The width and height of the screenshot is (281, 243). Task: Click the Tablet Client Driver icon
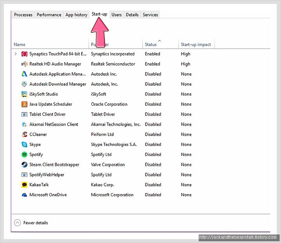(24, 114)
